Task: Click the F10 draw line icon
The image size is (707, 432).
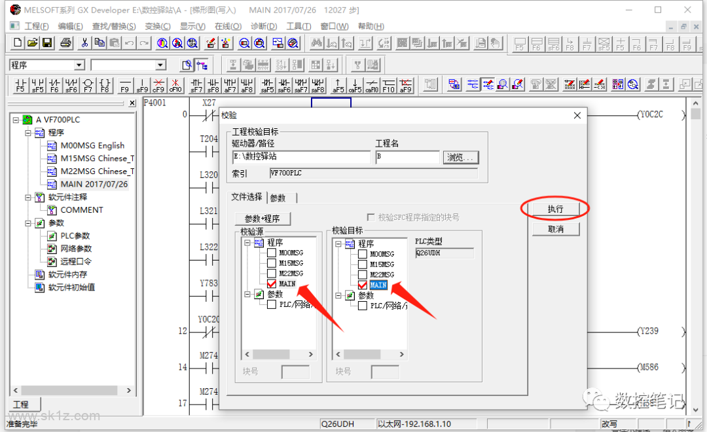Action: pyautogui.click(x=389, y=85)
